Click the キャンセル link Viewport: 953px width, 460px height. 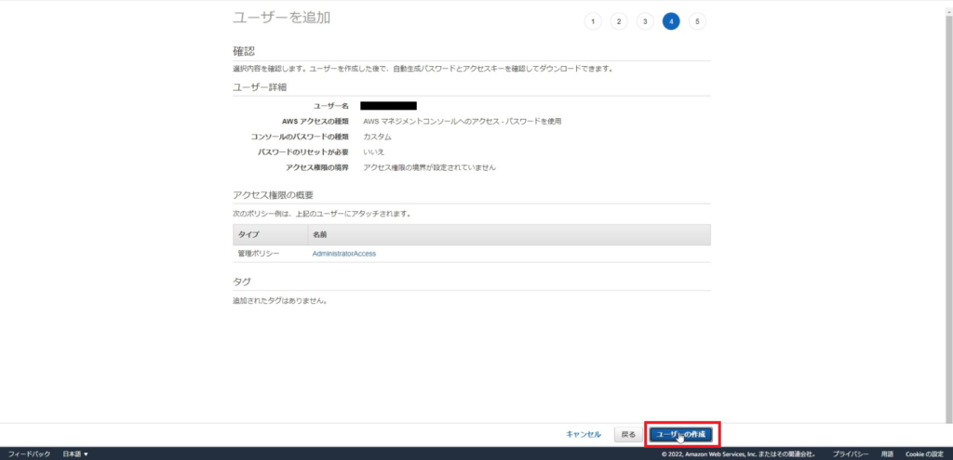click(x=584, y=434)
